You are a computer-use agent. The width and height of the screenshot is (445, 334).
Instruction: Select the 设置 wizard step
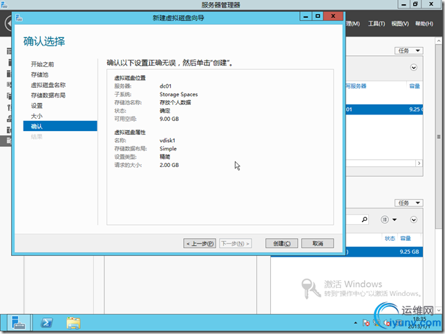(37, 106)
